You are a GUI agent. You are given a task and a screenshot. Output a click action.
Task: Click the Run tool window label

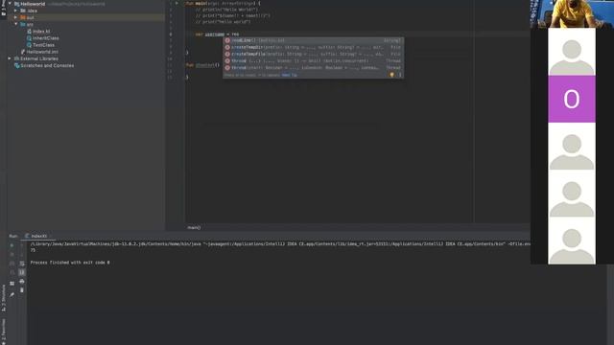(x=13, y=236)
